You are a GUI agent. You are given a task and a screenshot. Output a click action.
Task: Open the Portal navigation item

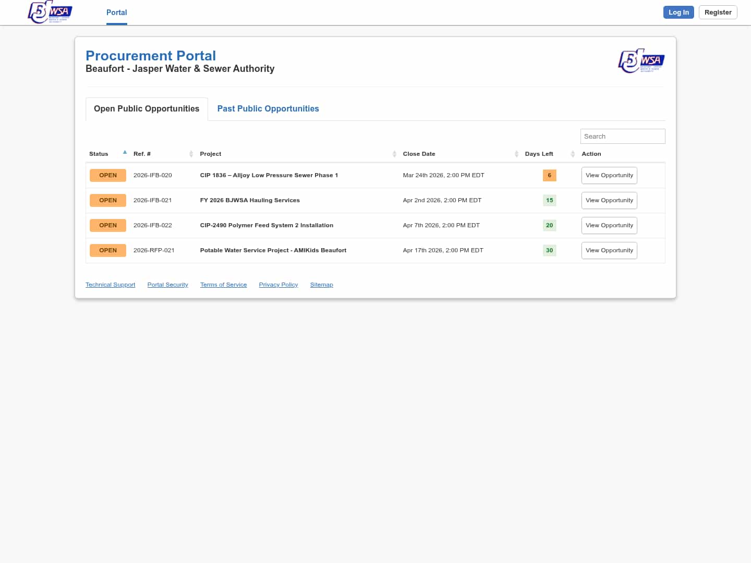click(x=116, y=13)
